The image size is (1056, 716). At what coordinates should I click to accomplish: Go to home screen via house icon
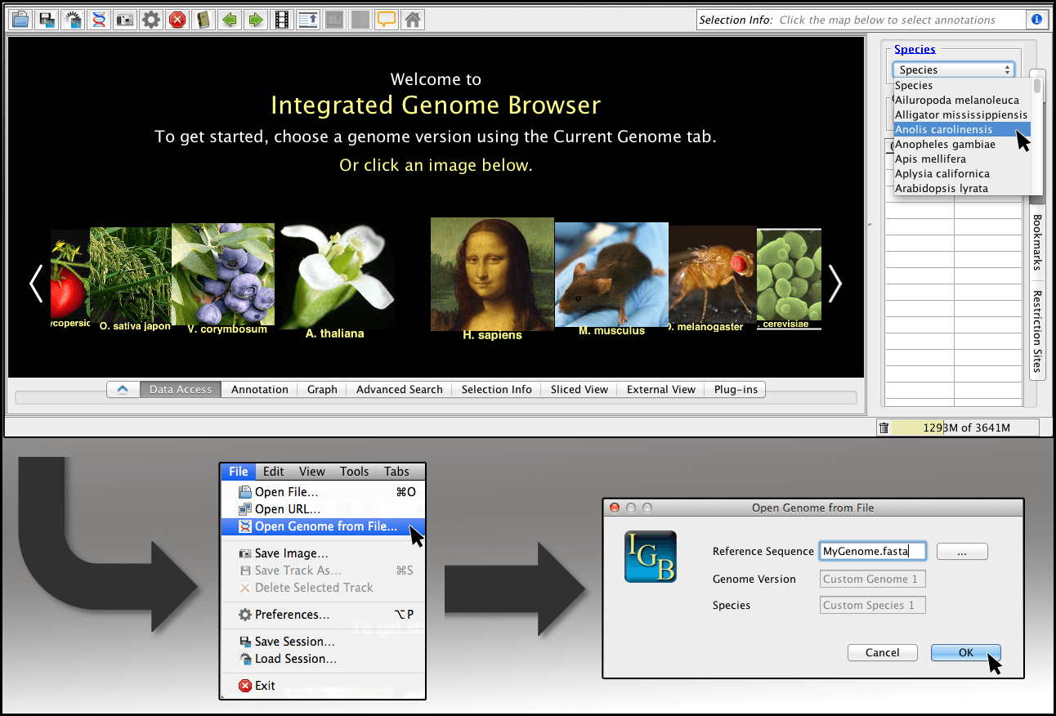413,20
